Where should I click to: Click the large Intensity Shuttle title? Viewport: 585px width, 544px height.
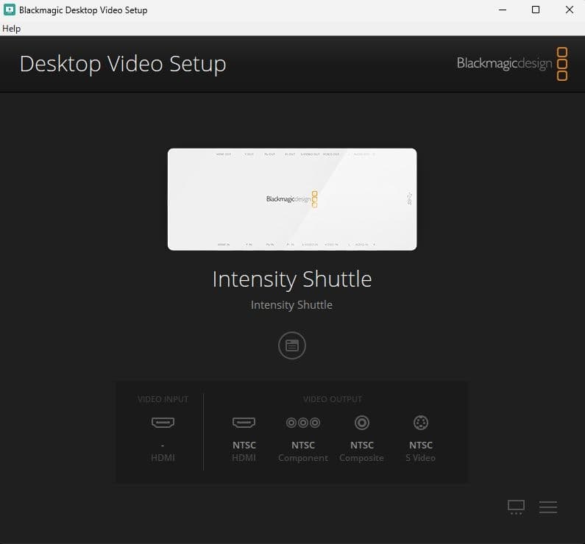point(291,279)
